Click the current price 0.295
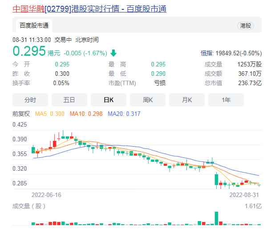This screenshot has width=275, height=230. coord(29,52)
